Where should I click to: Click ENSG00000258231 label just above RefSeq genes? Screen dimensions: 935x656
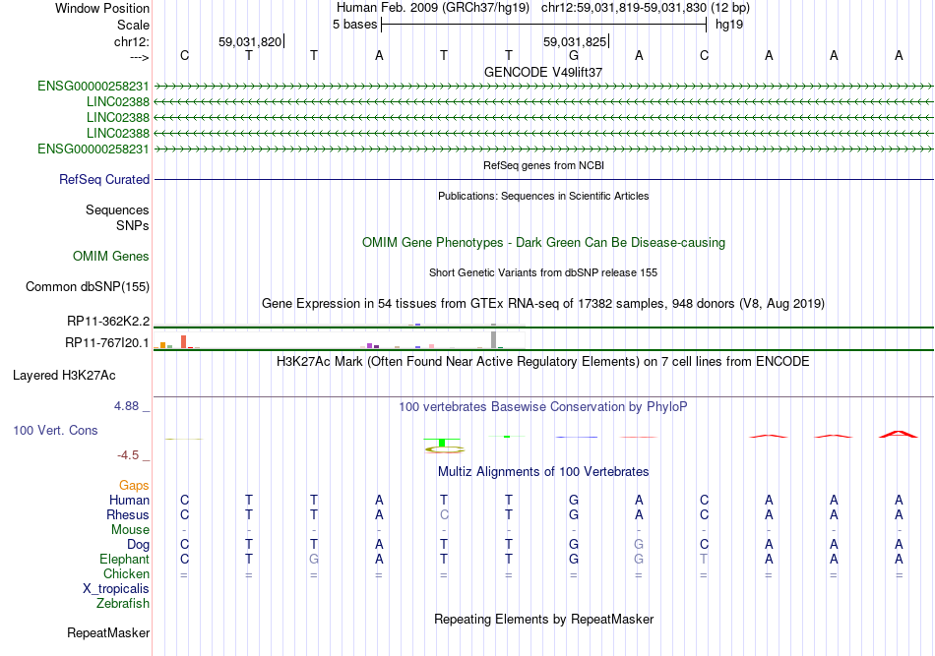coord(93,149)
